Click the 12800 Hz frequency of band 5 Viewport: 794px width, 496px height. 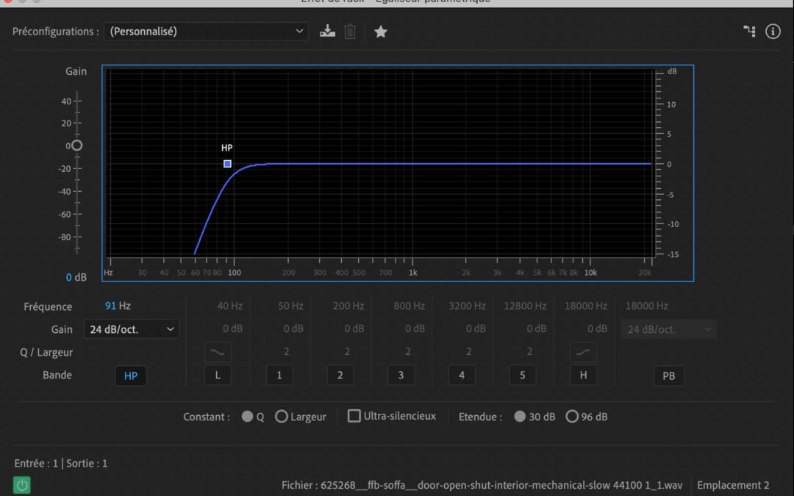pos(525,306)
